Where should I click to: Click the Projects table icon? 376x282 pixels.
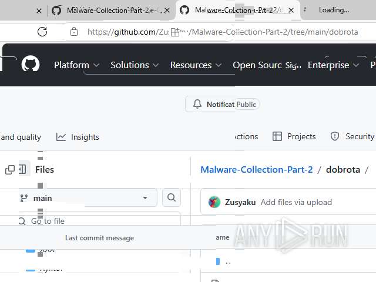(277, 136)
